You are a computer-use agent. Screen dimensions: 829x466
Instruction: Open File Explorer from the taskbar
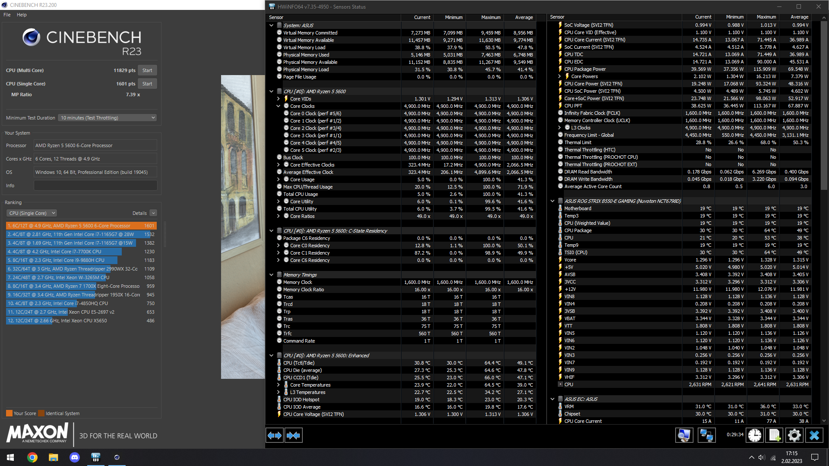[53, 457]
